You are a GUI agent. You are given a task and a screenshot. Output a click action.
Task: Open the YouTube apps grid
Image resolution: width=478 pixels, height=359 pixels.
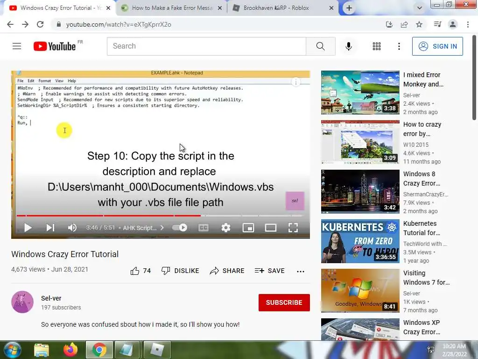(377, 46)
